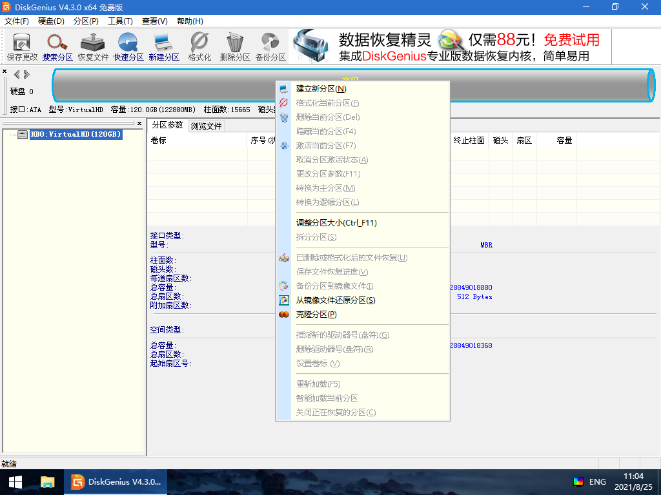Choose 克隆分区(P) in context menu
This screenshot has width=661, height=495.
click(363, 315)
